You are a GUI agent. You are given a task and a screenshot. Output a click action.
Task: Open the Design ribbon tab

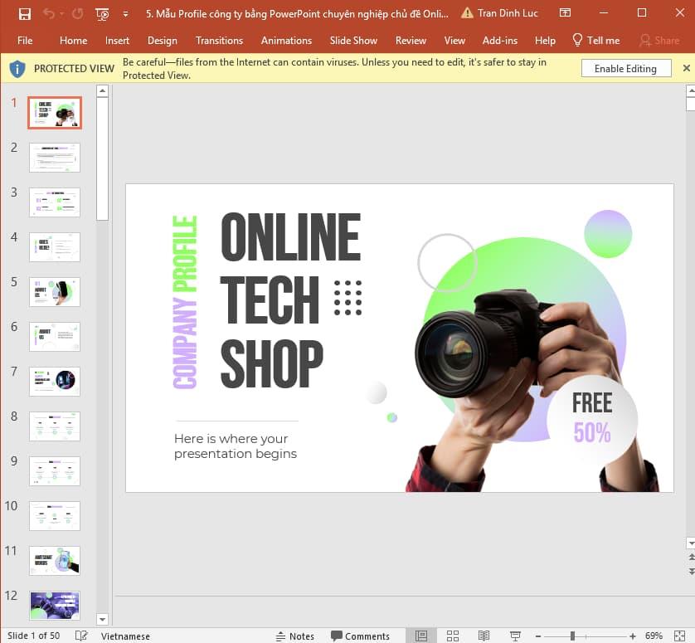tap(162, 40)
